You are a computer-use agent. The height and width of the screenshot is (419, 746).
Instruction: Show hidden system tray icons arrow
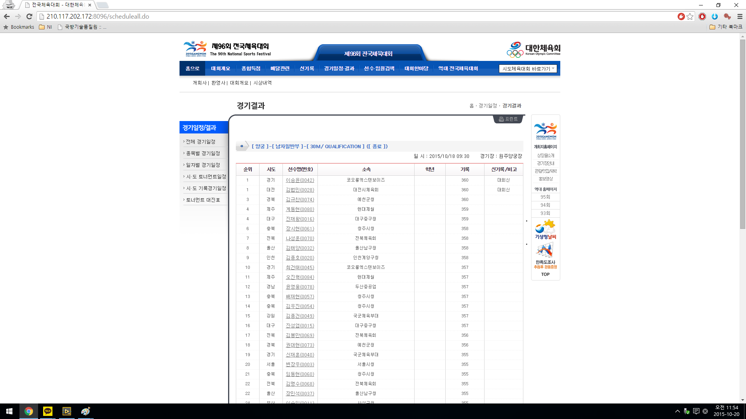(x=677, y=411)
